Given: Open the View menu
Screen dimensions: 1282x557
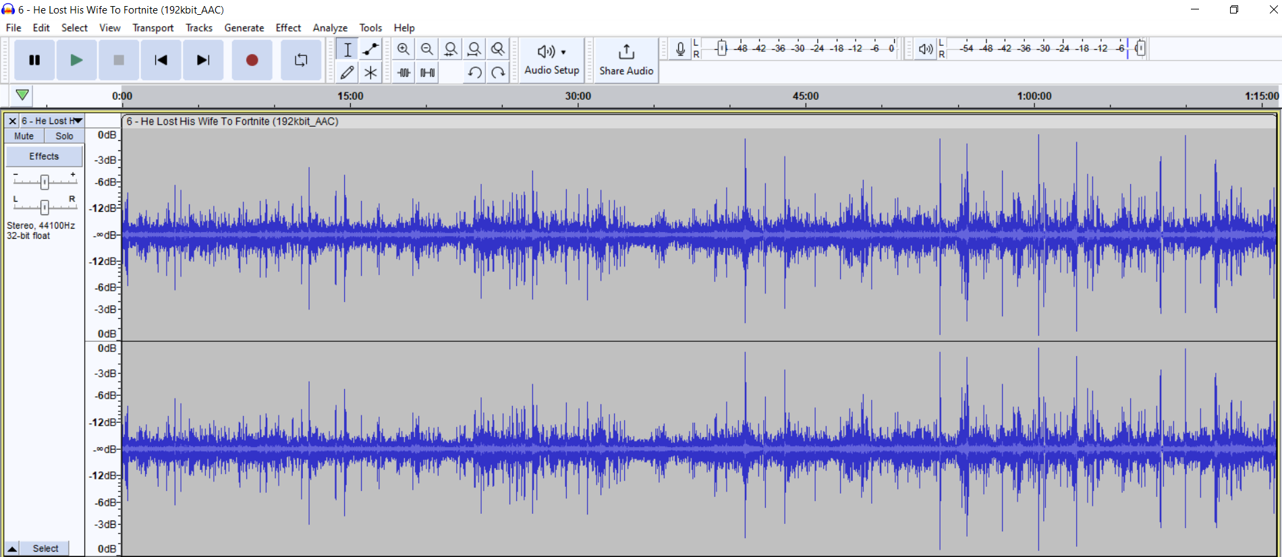Looking at the screenshot, I should 110,28.
